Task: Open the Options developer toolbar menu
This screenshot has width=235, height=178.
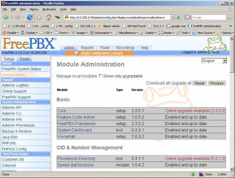Action: pyautogui.click(x=225, y=33)
